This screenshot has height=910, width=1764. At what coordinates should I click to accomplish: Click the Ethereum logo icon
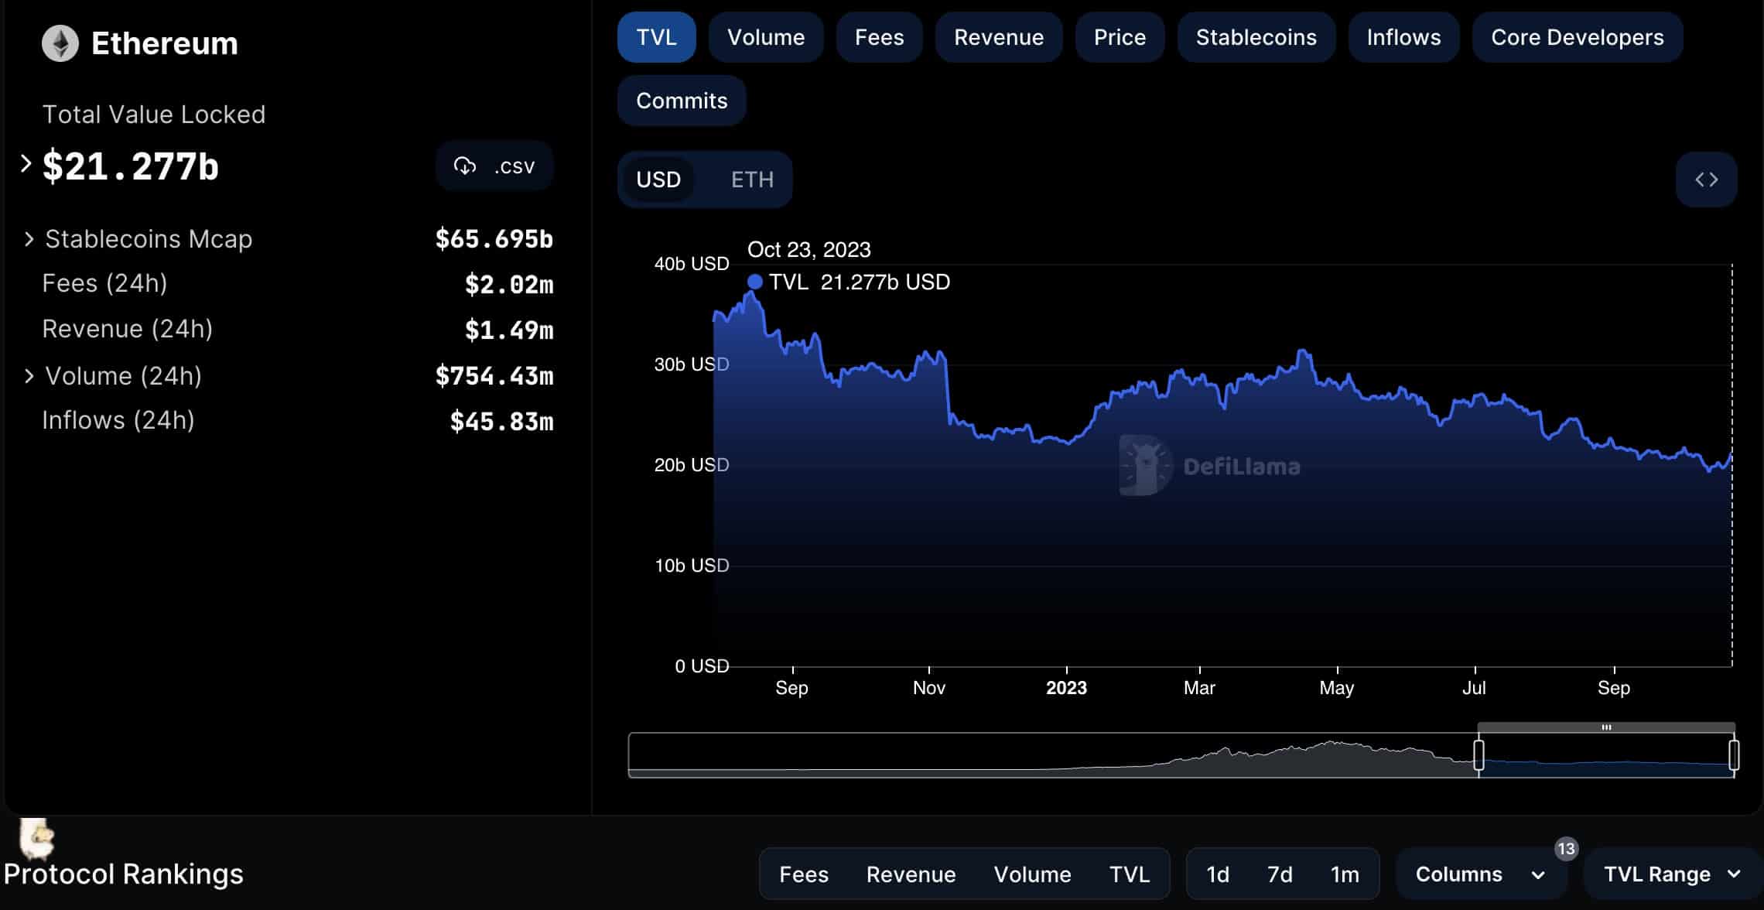60,43
